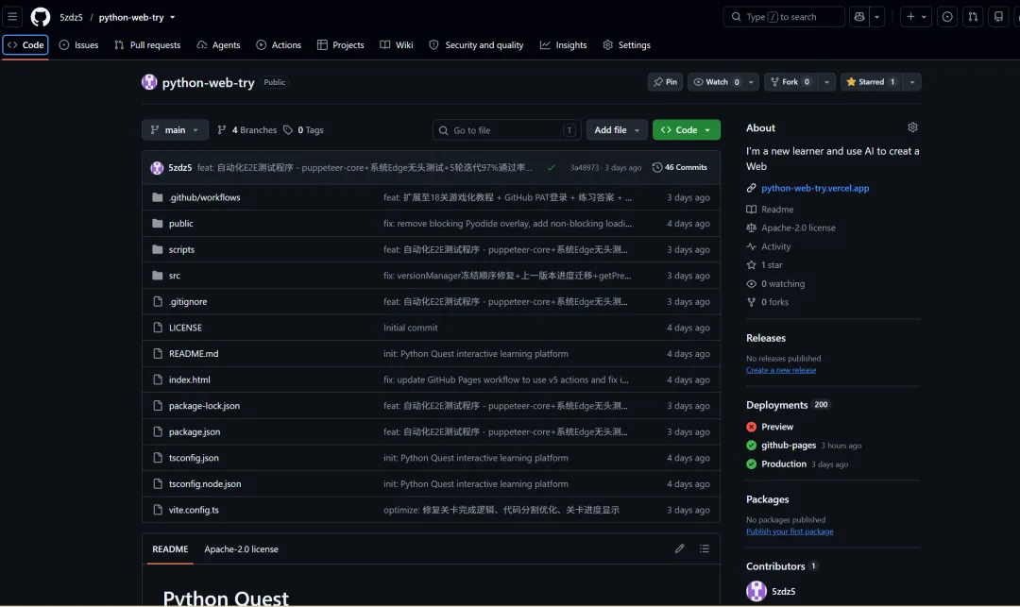Open the pull requests icon in top bar
Screen dimensions: 1020x607
click(973, 17)
